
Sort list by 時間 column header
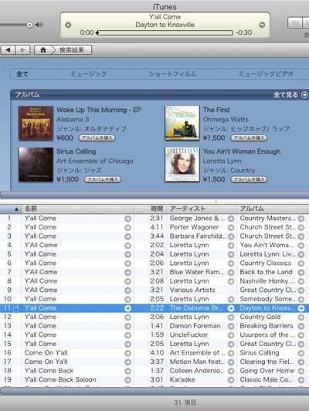point(157,209)
